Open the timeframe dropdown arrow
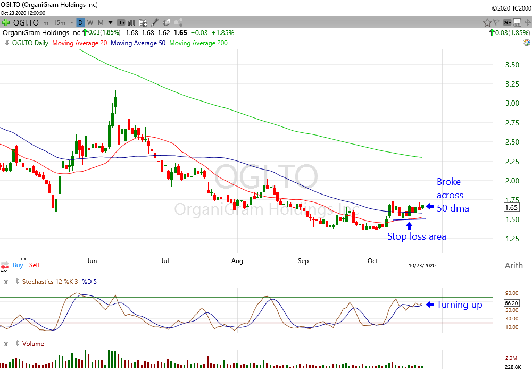Screen dimensions: 532x372 click(110, 23)
